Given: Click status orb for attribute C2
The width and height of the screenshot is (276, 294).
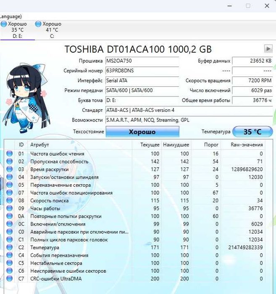Looking at the screenshot, I should pyautogui.click(x=10, y=247).
